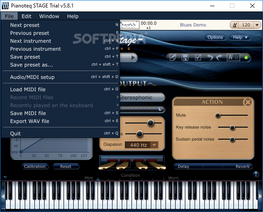Open the Help dropdown button

pos(240,37)
